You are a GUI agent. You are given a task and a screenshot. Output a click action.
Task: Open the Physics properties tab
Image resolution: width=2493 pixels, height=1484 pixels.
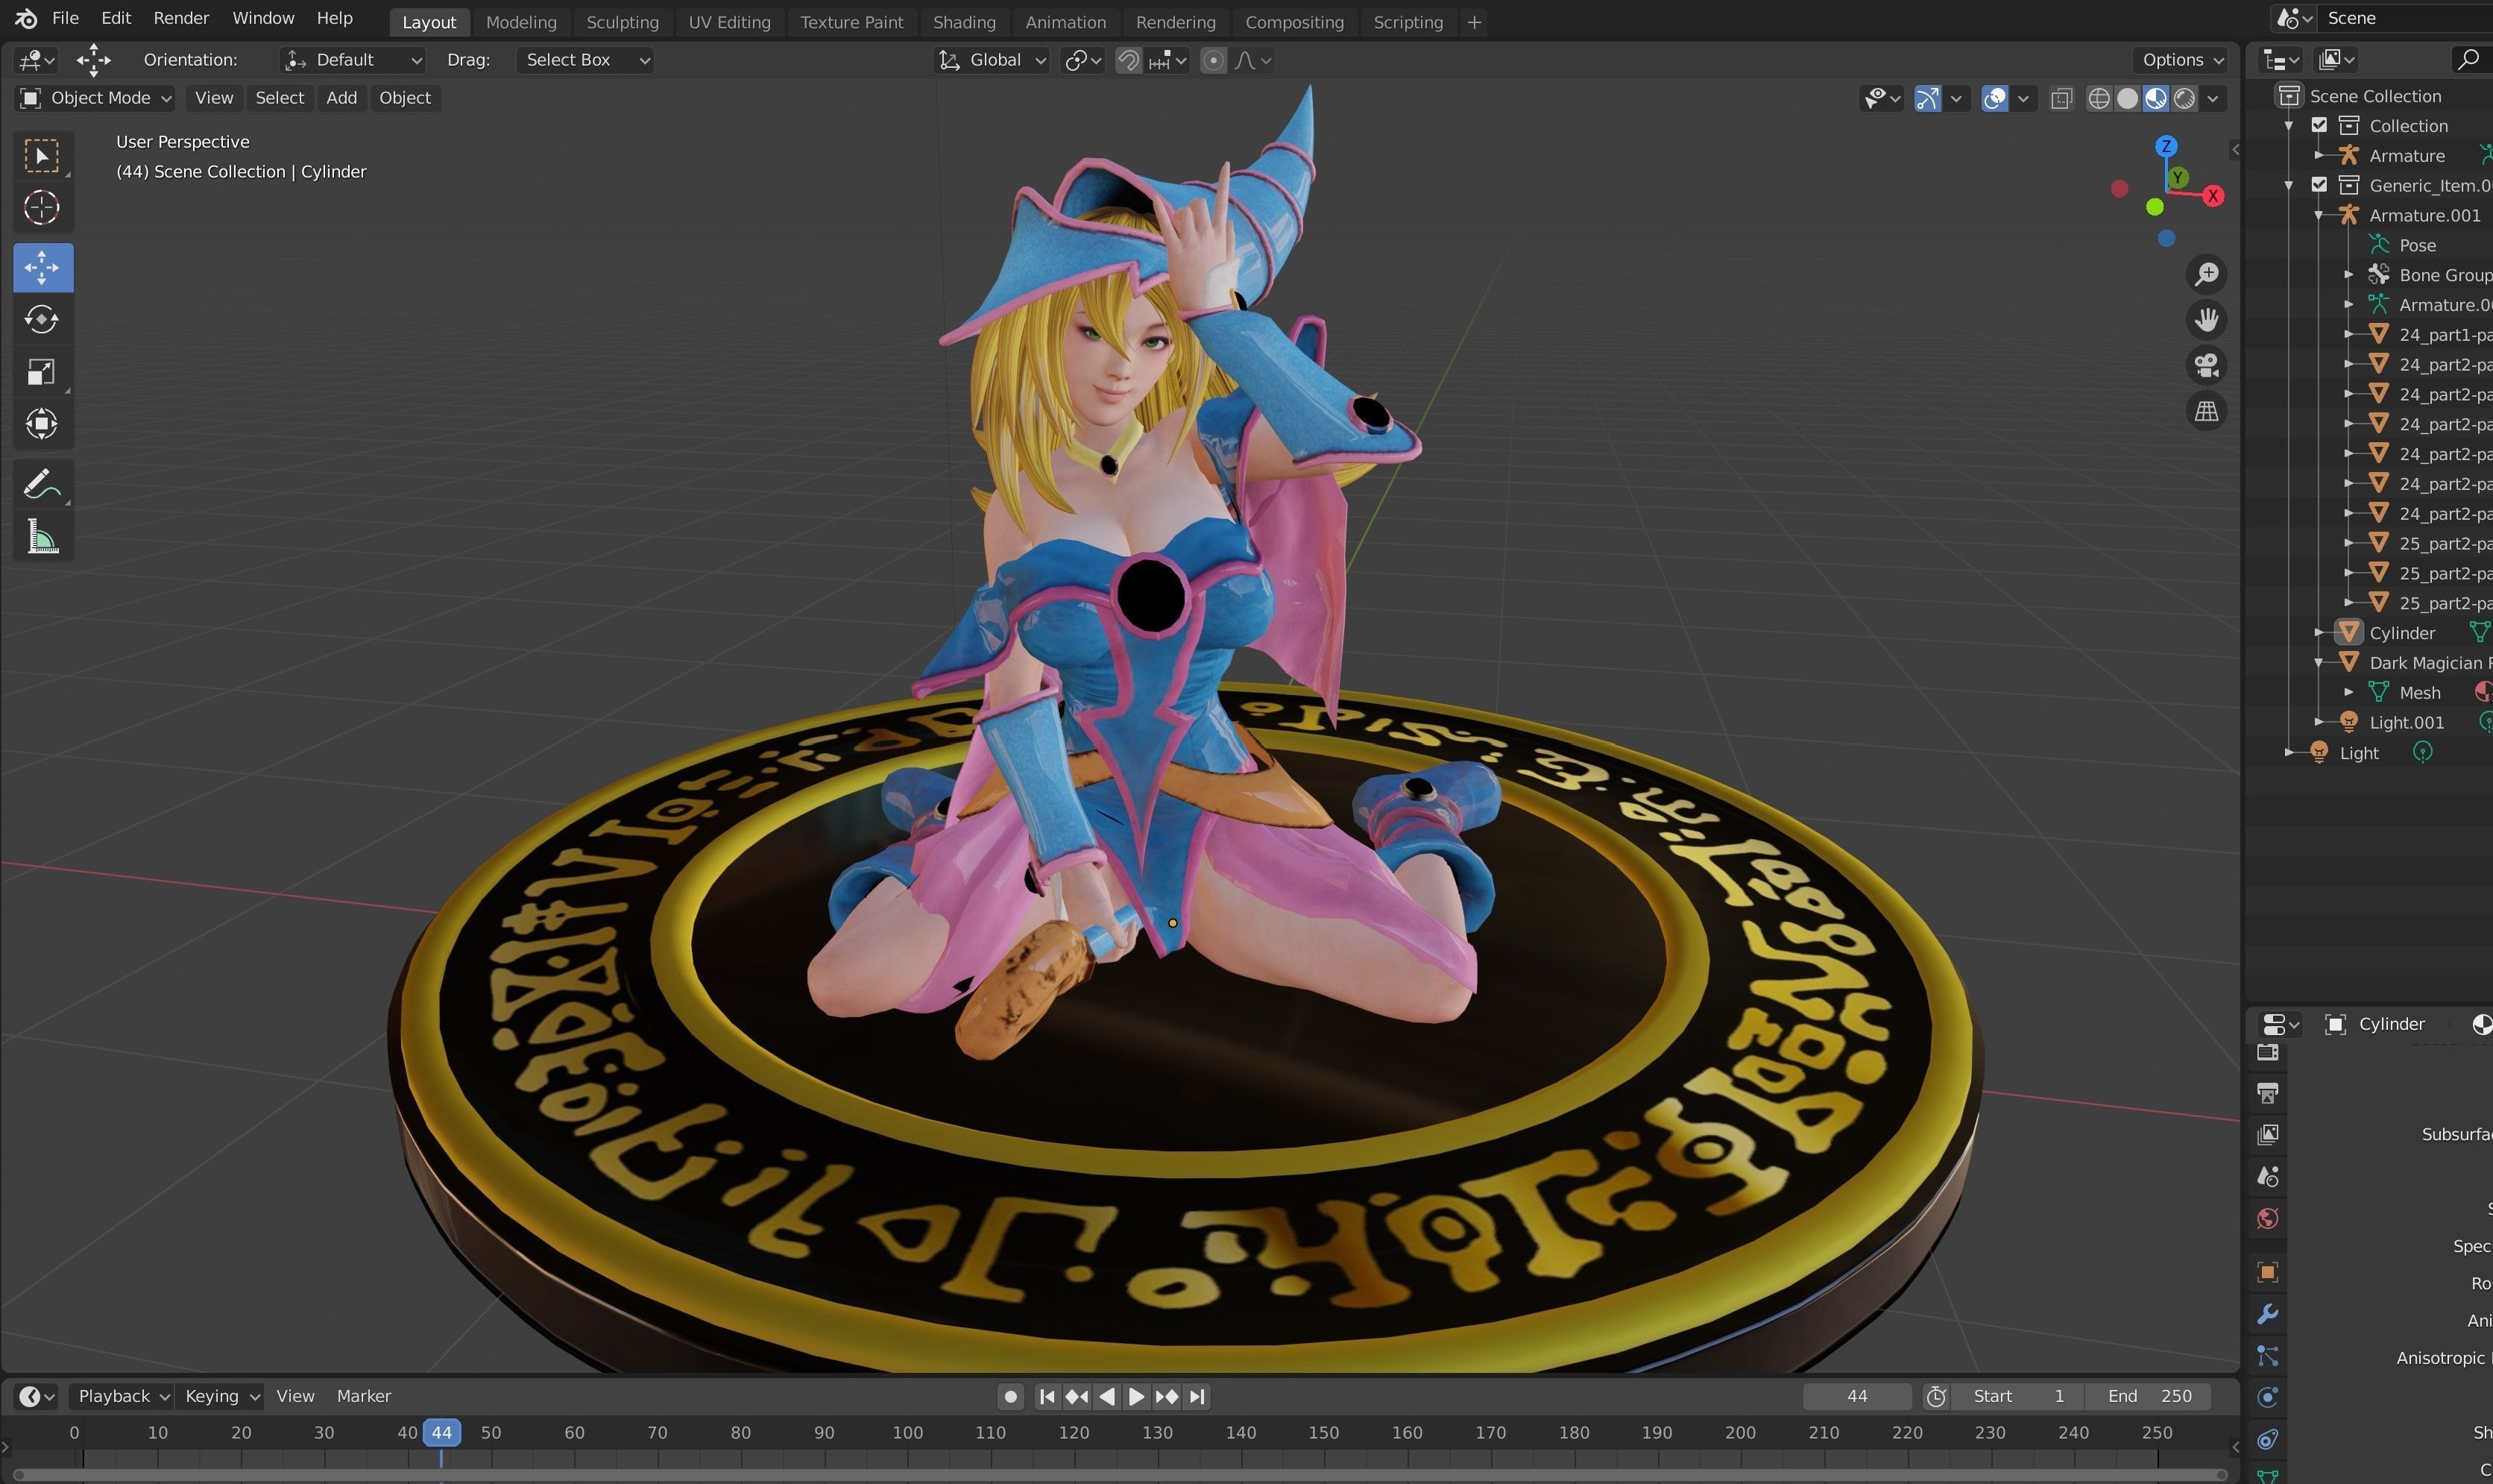pyautogui.click(x=2267, y=1398)
